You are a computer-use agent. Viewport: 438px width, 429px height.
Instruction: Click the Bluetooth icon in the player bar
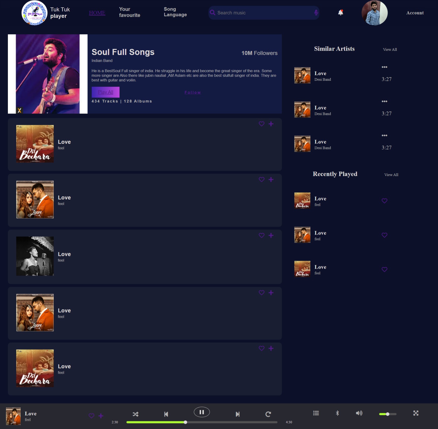pyautogui.click(x=338, y=413)
